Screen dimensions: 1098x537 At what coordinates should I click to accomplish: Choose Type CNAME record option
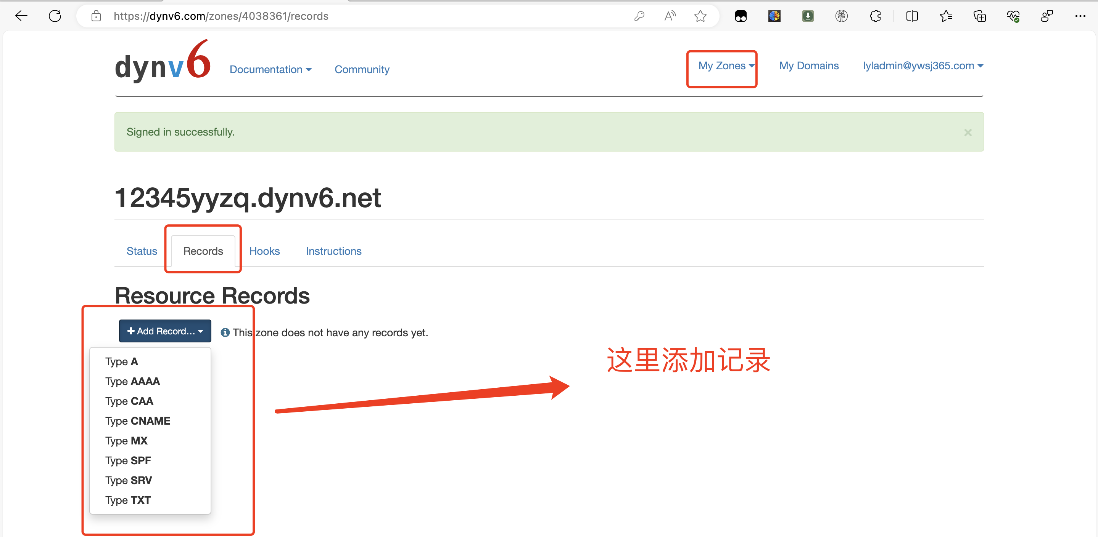pyautogui.click(x=138, y=421)
